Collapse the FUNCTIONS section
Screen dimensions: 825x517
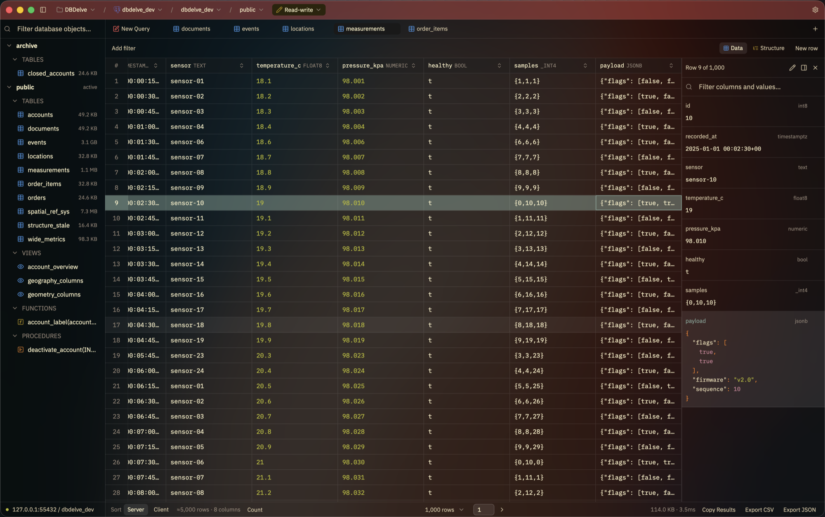15,308
